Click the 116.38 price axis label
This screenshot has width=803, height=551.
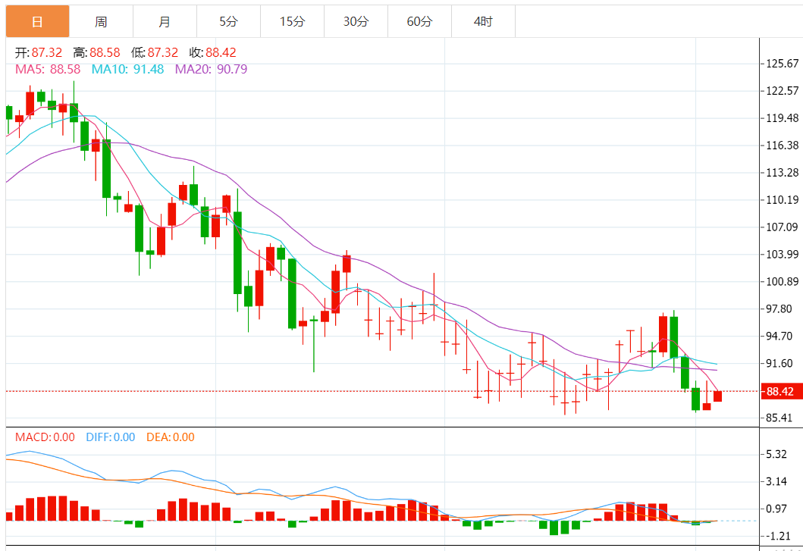coord(782,146)
